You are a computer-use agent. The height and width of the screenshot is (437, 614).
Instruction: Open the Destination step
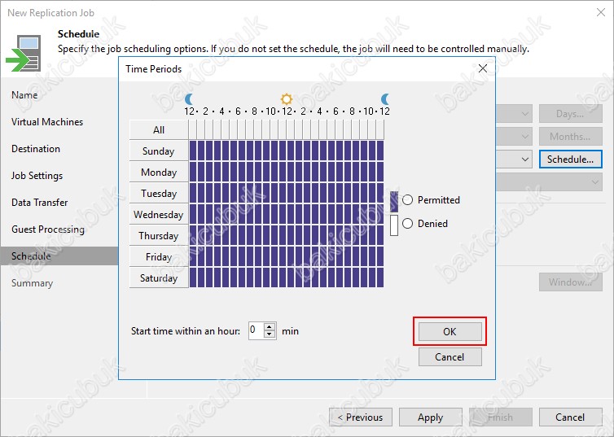(36, 149)
